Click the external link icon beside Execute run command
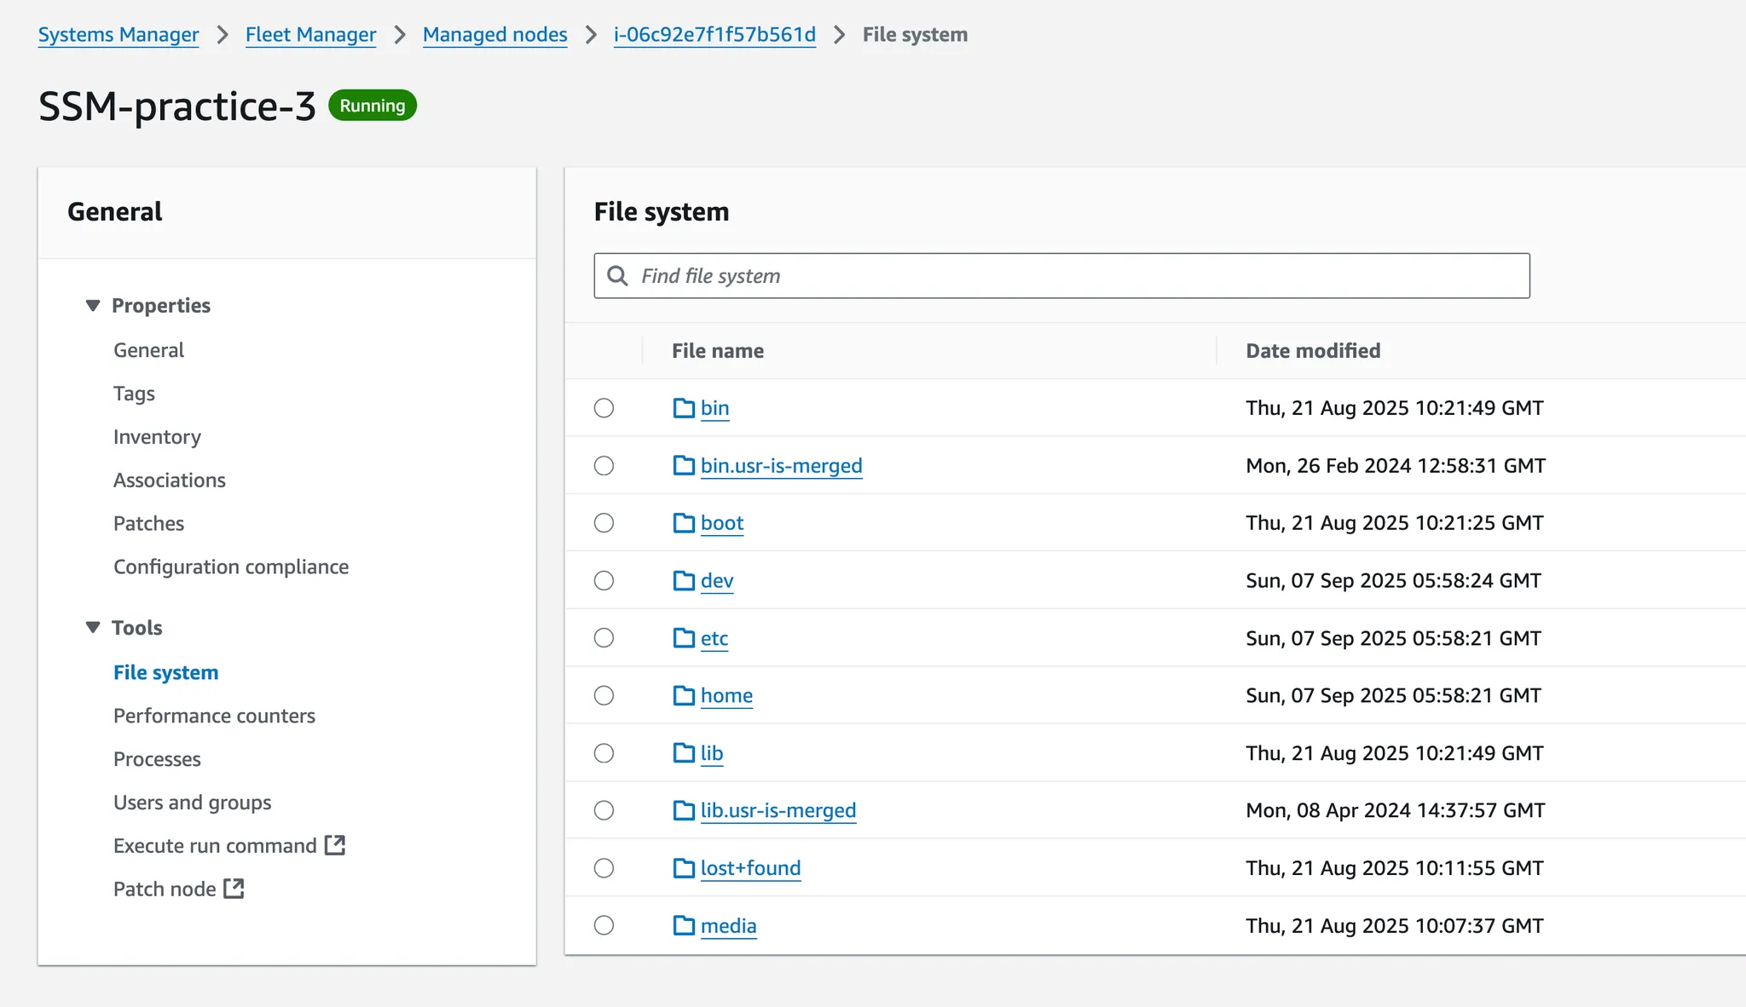The width and height of the screenshot is (1746, 1007). coord(335,845)
